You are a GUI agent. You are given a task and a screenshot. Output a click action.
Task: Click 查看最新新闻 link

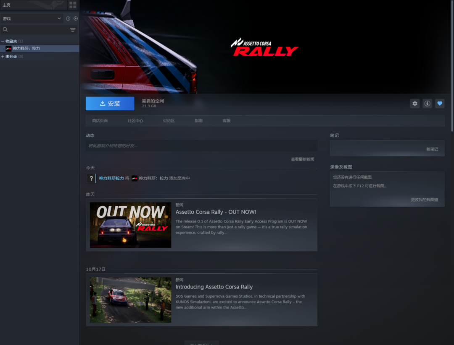click(x=303, y=159)
